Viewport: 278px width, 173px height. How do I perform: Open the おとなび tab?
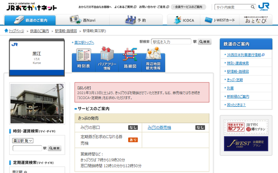coord(256,20)
